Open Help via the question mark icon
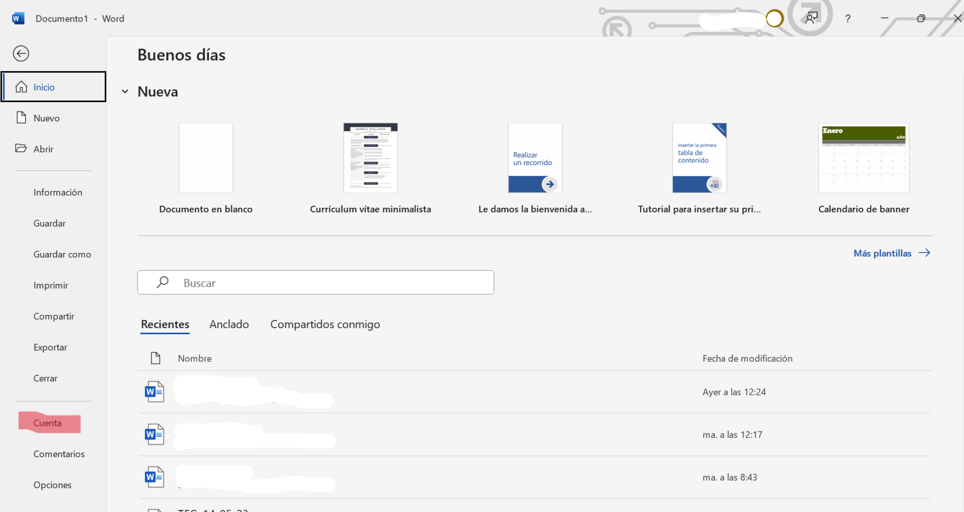This screenshot has width=964, height=512. [848, 18]
